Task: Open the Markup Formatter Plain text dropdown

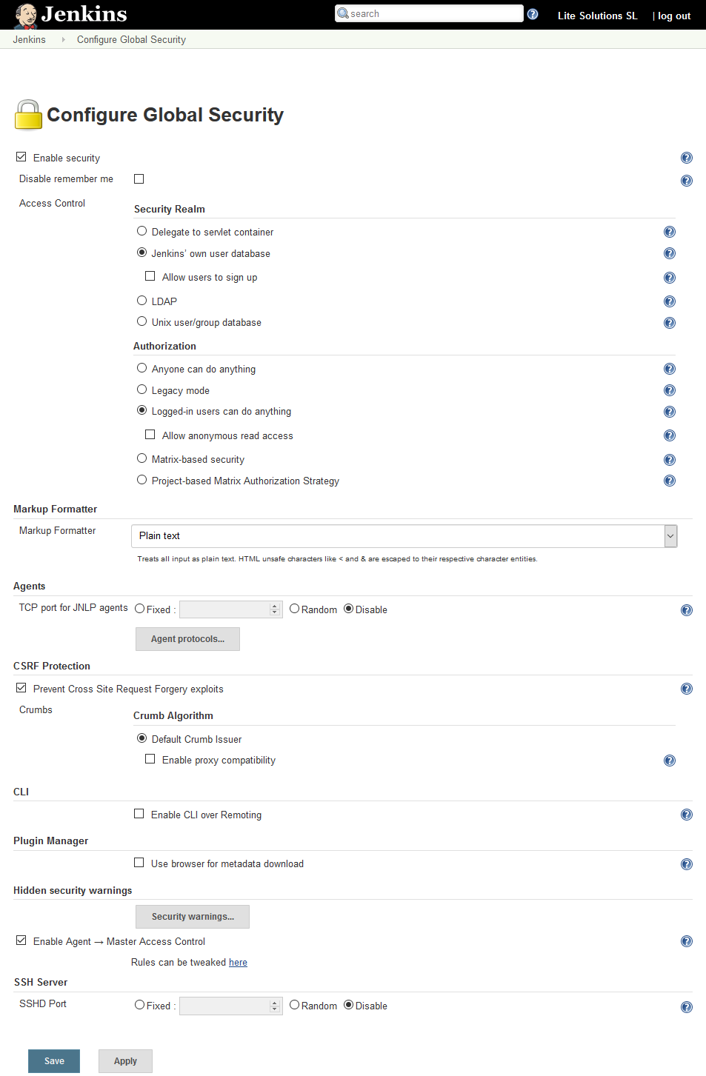Action: [404, 536]
